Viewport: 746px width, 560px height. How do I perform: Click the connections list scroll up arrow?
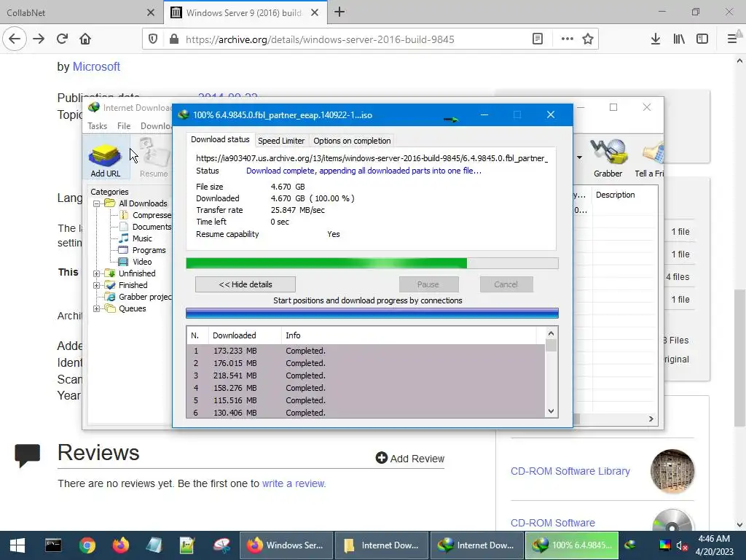(x=551, y=333)
